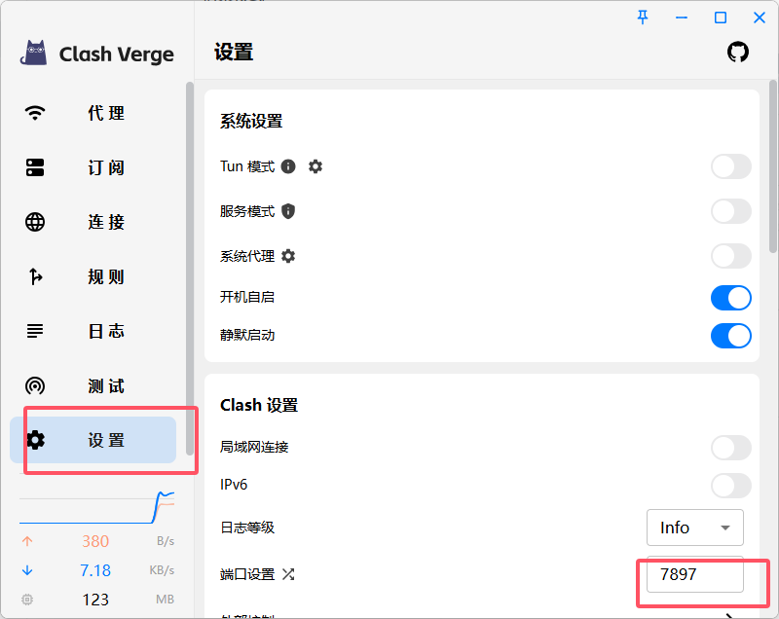Expand the external control arrow
This screenshot has width=779, height=619.
(x=730, y=613)
